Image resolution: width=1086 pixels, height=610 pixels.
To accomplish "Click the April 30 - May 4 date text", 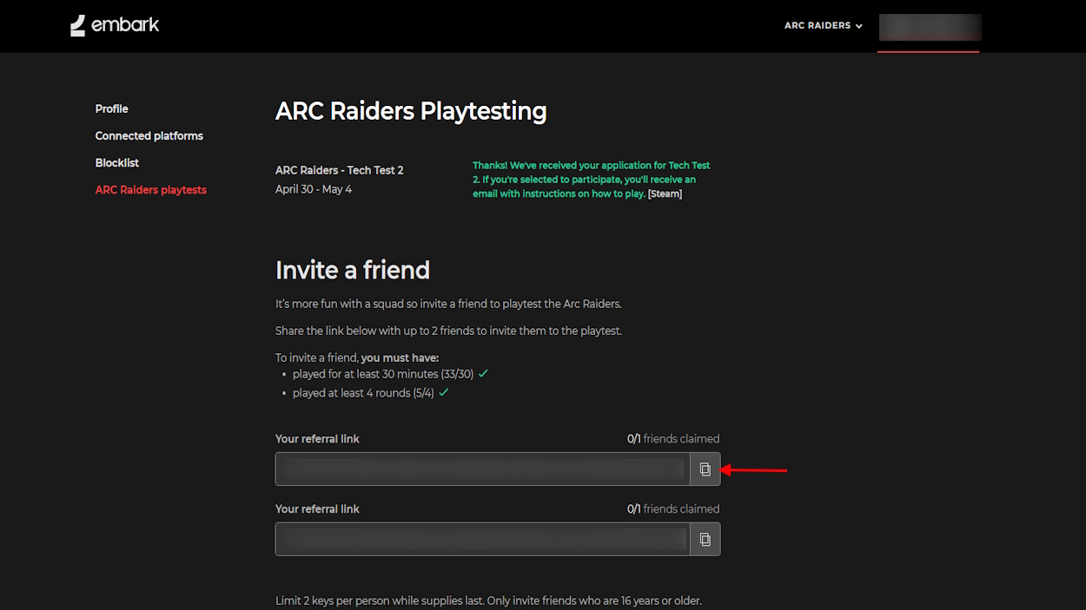I will tap(314, 189).
